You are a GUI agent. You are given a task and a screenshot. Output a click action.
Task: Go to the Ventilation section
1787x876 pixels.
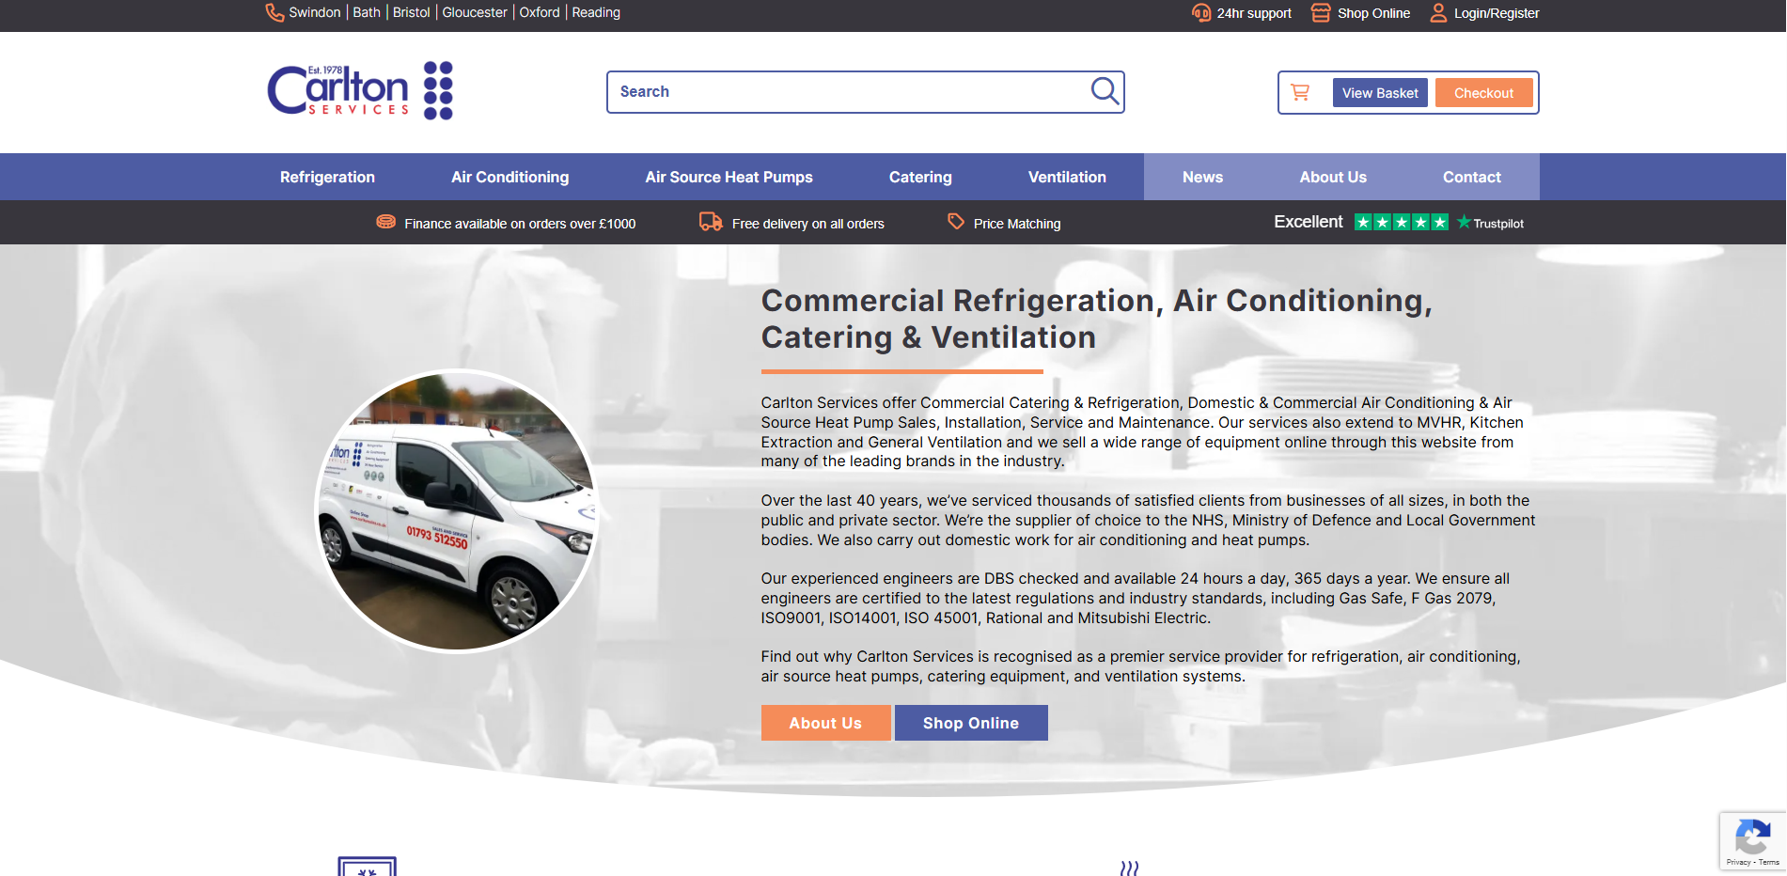click(x=1066, y=177)
